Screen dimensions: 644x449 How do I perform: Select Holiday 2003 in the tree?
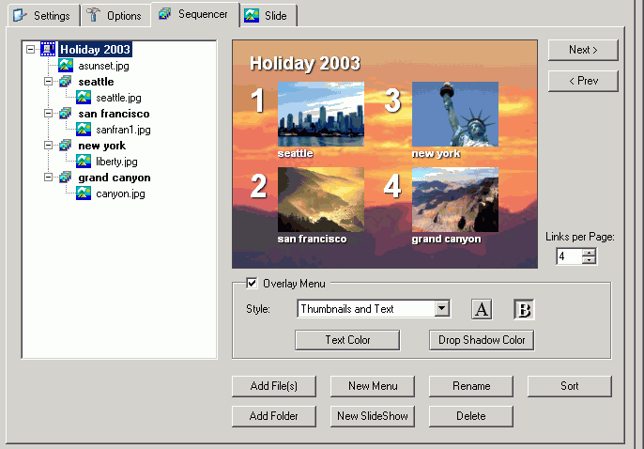point(95,49)
